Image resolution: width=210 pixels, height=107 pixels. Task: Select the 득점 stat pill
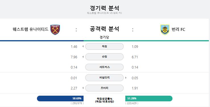point(104,46)
